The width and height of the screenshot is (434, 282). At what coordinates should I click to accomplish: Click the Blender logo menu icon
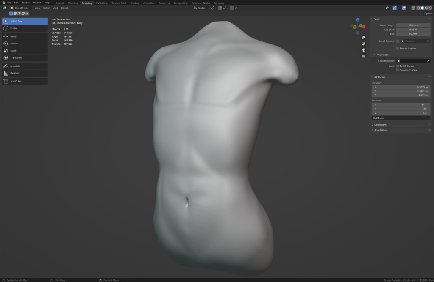click(x=3, y=3)
